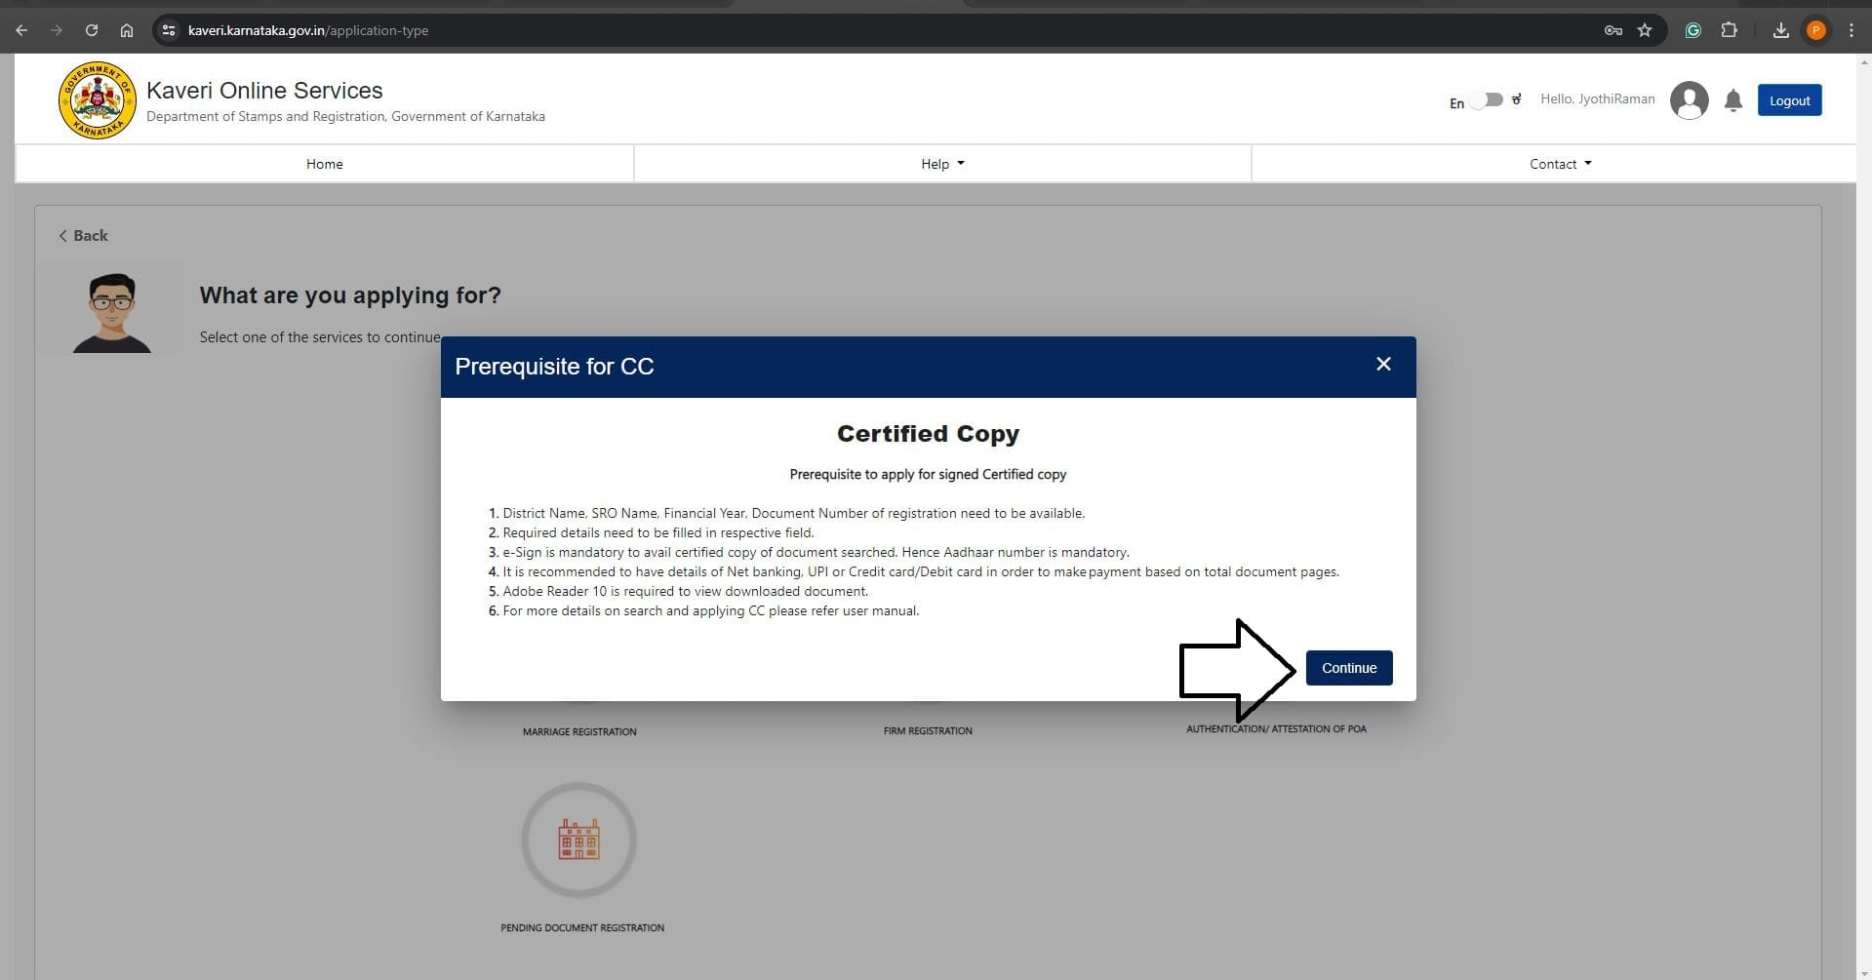Click the browser home icon
Screen dimensions: 1872x980
click(x=127, y=30)
